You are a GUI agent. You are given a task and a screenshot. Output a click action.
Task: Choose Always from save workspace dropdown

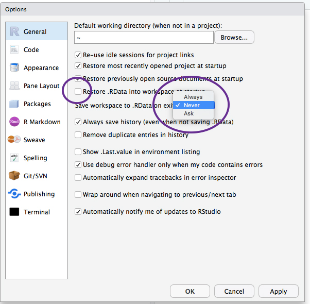click(x=193, y=97)
